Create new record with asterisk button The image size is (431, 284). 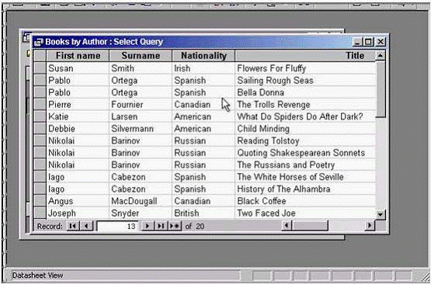[x=175, y=226]
